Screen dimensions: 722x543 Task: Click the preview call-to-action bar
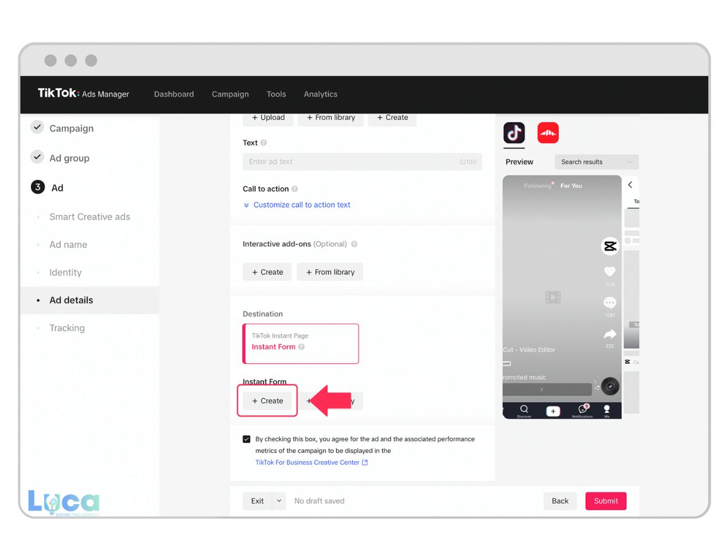[x=547, y=389]
